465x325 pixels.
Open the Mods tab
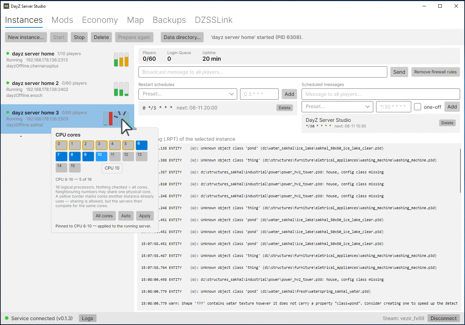click(x=62, y=20)
